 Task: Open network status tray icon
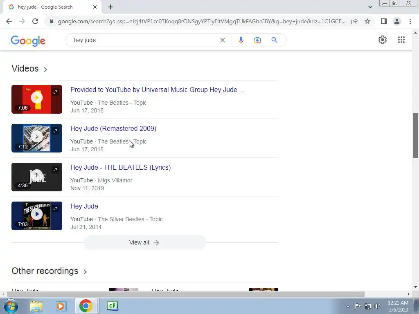368,306
